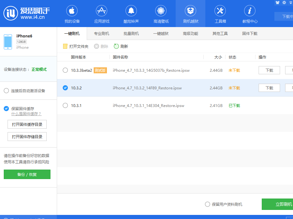The image size is (293, 219).
Task: Click 未下载 status for 10.3.3beta2
Action: click(234, 70)
